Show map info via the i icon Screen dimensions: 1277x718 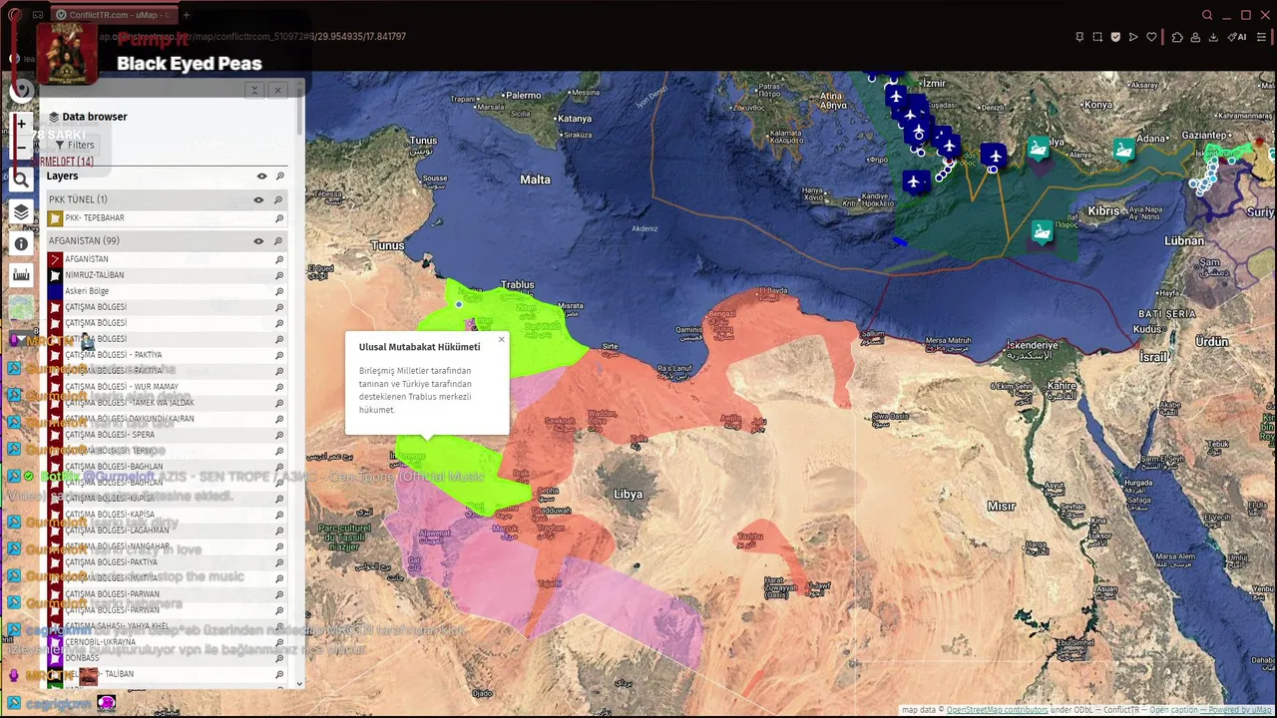click(21, 243)
